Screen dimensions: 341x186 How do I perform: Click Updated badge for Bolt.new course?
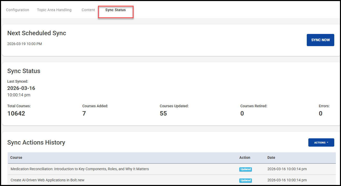point(245,180)
